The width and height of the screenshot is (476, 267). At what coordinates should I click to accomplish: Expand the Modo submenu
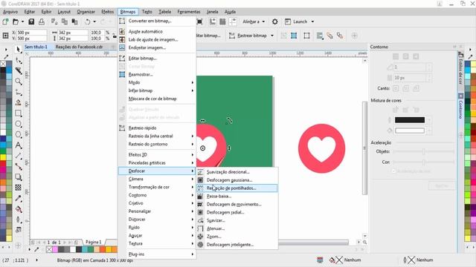[156, 82]
